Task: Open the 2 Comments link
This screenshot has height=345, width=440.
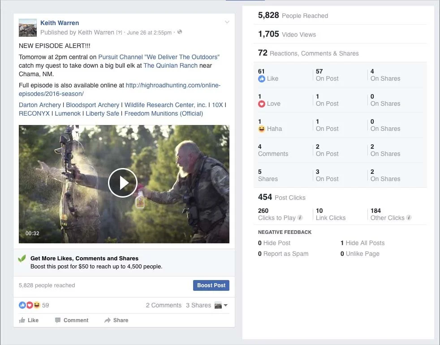Action: tap(164, 305)
